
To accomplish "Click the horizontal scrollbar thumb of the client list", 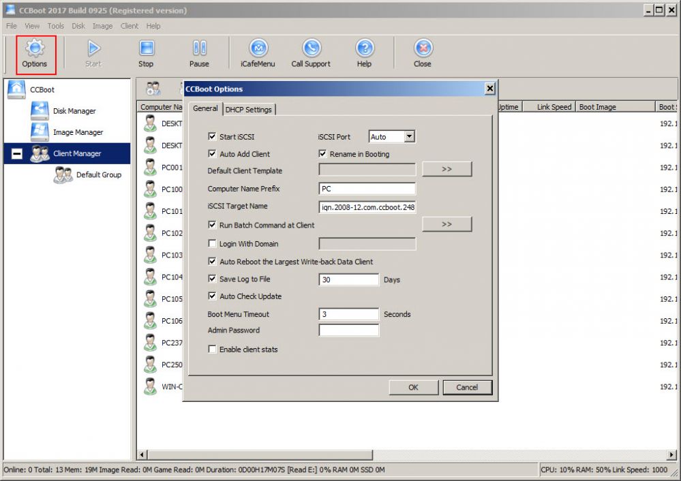I will (260, 454).
